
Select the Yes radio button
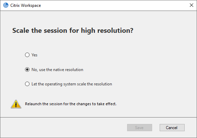pos(27,55)
